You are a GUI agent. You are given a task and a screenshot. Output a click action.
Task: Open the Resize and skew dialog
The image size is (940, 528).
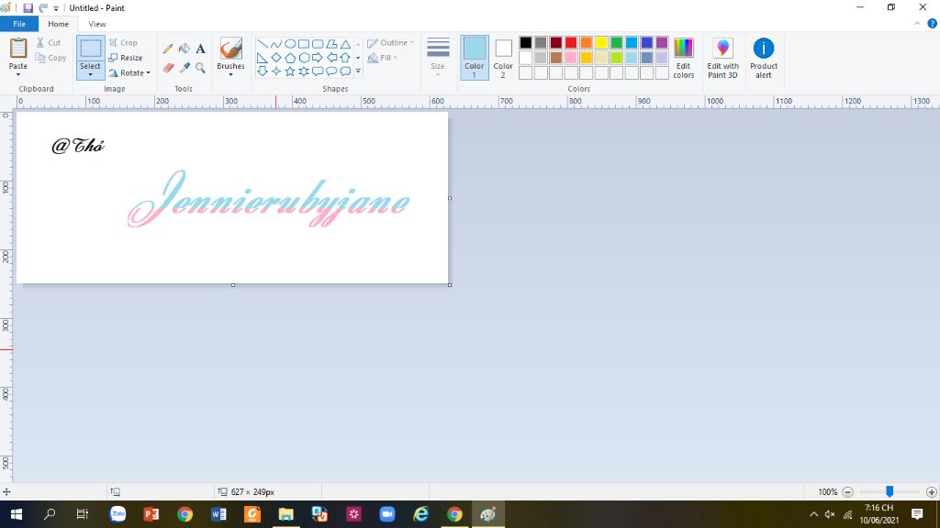[x=126, y=58]
